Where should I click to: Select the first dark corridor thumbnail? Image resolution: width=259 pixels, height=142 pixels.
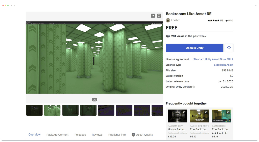(x=34, y=110)
